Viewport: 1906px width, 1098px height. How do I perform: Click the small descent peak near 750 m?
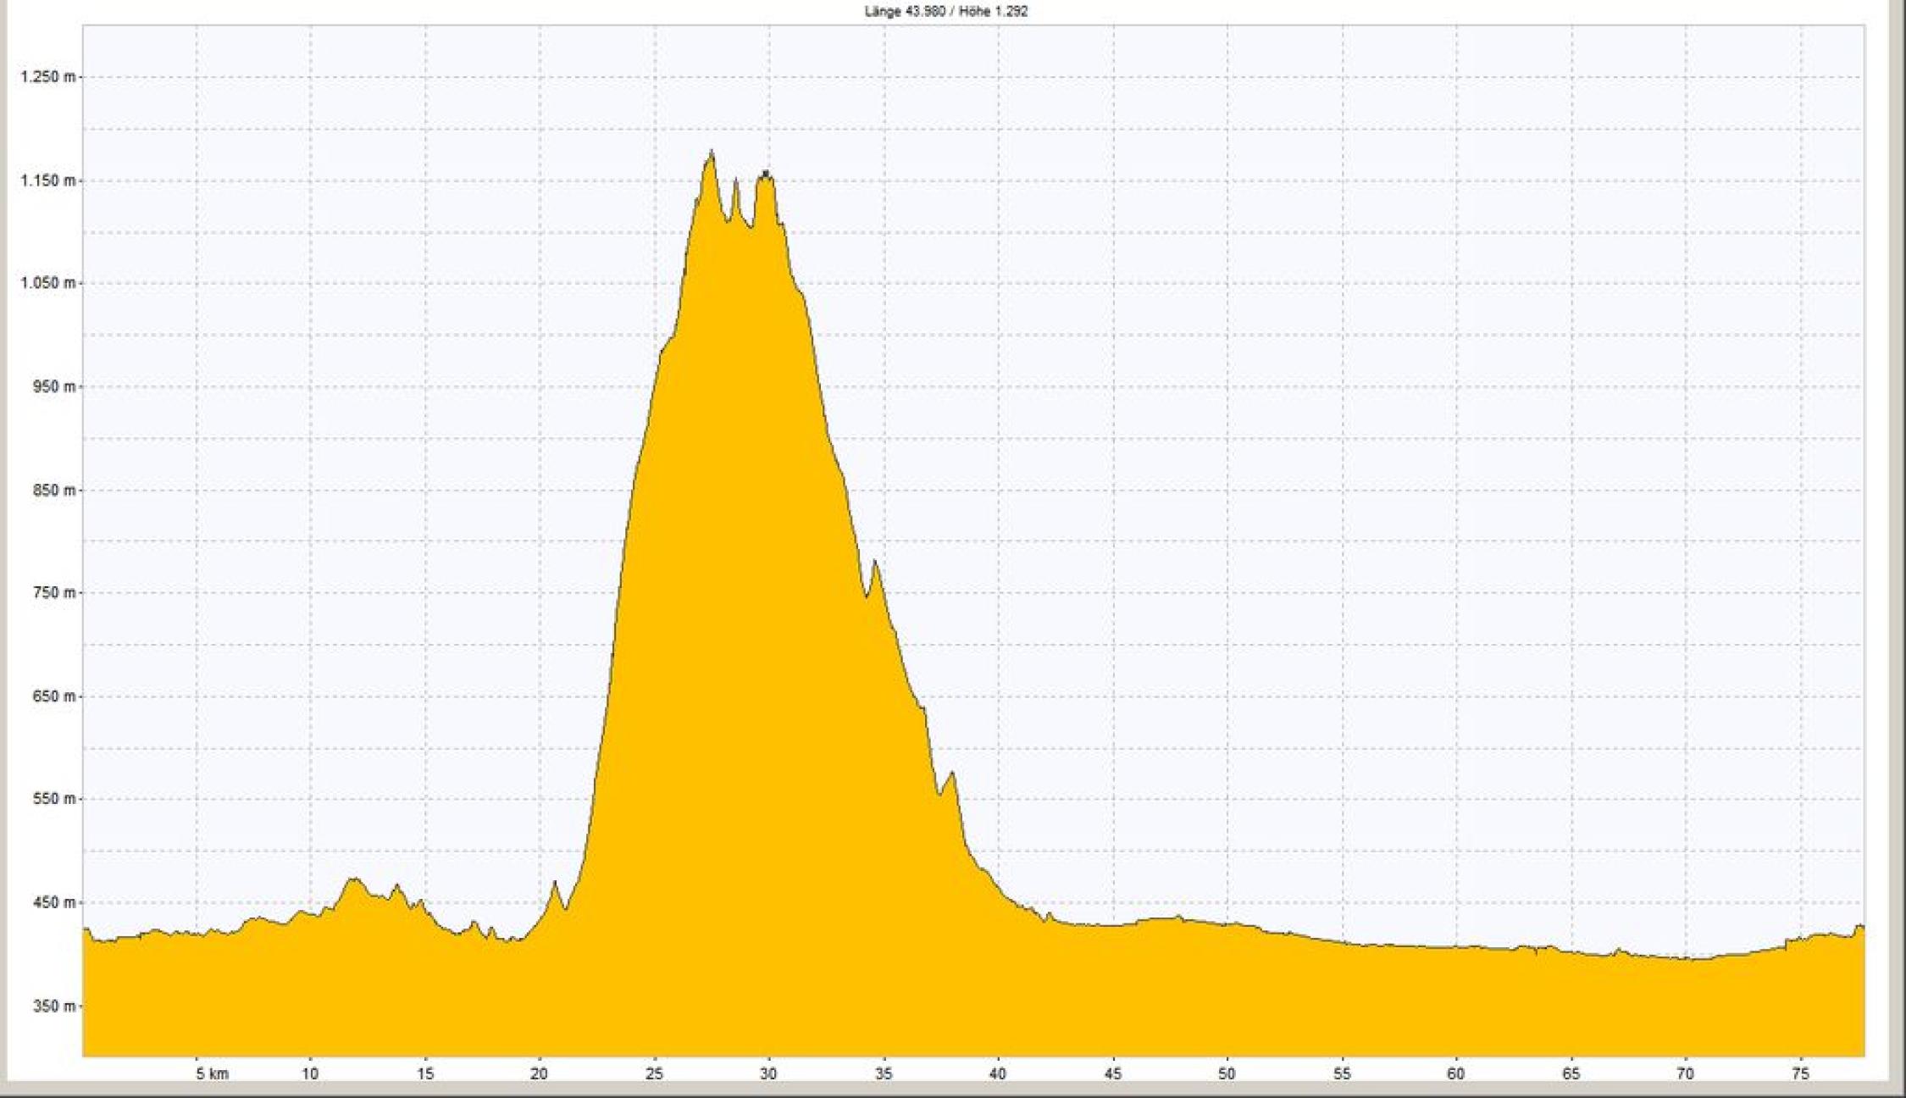(x=874, y=563)
